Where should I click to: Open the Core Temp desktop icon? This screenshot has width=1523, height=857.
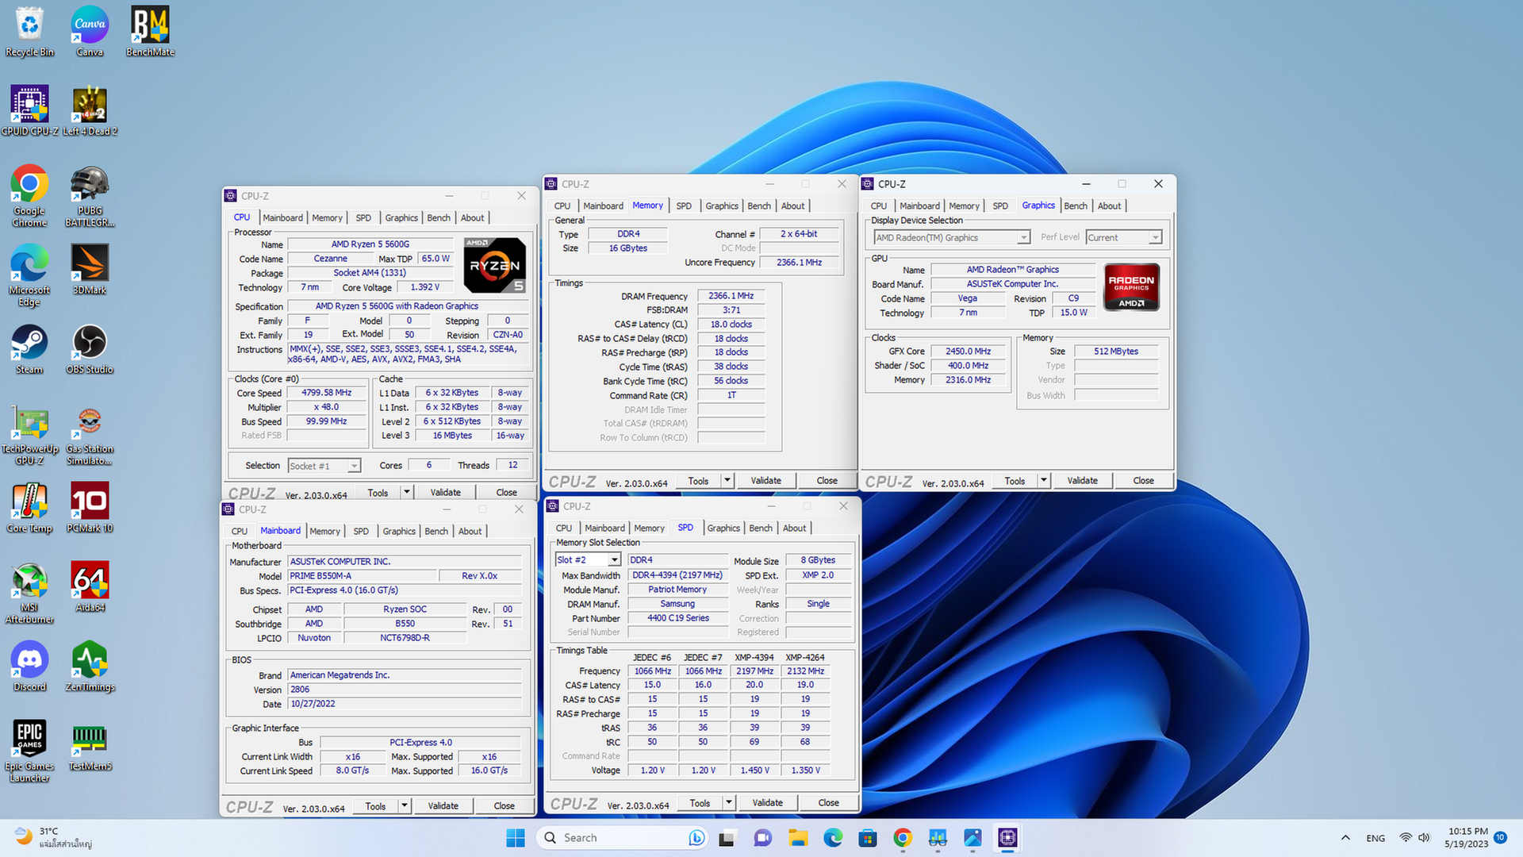(29, 508)
